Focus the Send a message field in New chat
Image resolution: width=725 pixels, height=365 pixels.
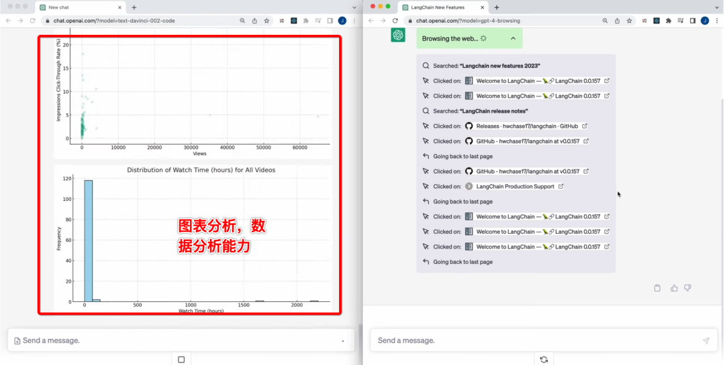click(x=181, y=340)
